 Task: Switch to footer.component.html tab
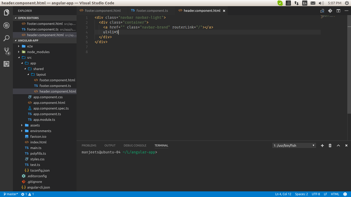point(102,11)
